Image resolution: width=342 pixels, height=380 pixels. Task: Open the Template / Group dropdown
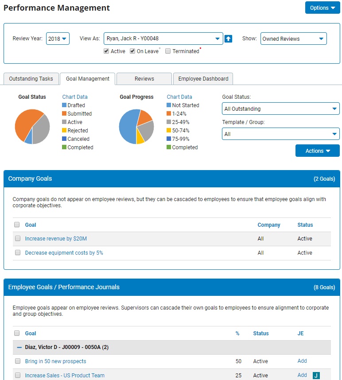click(281, 134)
